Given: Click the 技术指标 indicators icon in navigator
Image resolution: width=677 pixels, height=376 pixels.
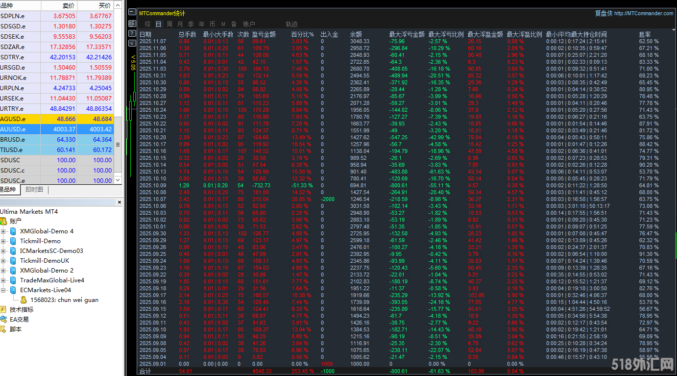Looking at the screenshot, I should click(x=3, y=309).
